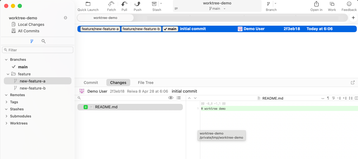358x159 pixels.
Task: Toggle word wrap icon in diff toolbar
Action: click(333, 98)
